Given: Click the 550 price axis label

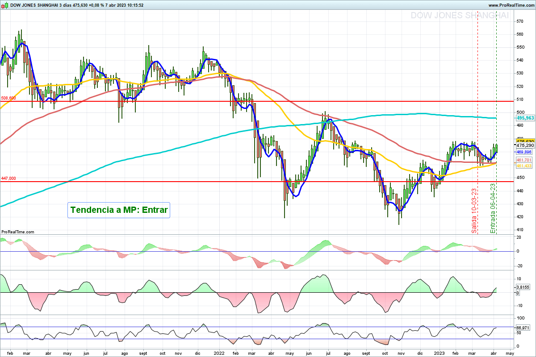Looking at the screenshot, I should point(520,47).
